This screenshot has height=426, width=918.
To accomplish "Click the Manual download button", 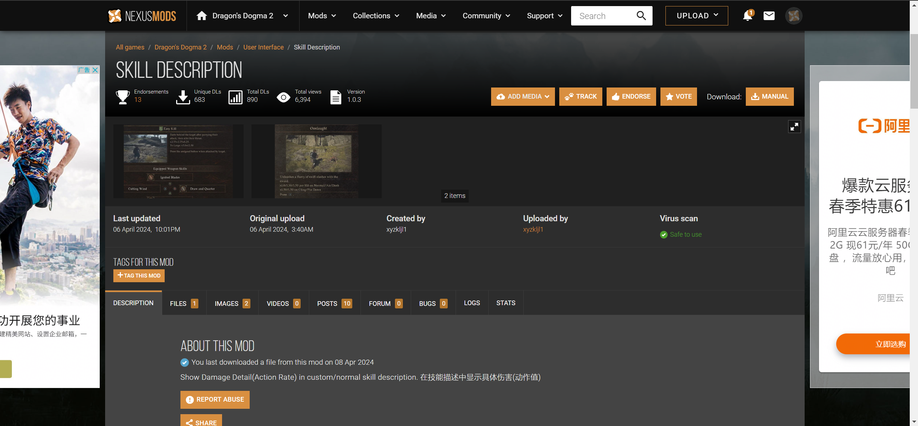I will click(769, 96).
